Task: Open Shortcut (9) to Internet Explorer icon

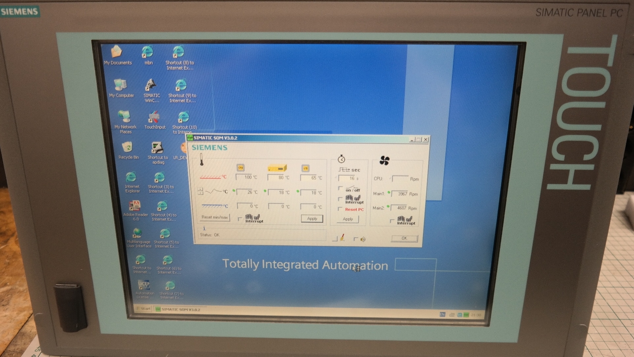Action: 182,91
